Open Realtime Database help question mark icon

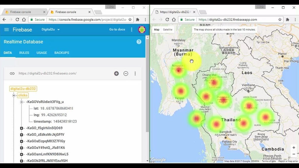pos(139,42)
